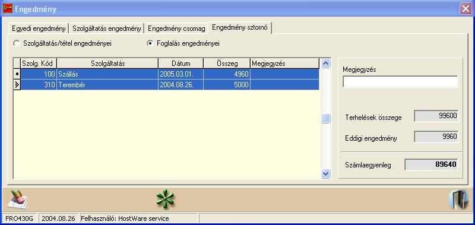Click the Terhelések összege value field
The image size is (475, 225).
(x=436, y=116)
